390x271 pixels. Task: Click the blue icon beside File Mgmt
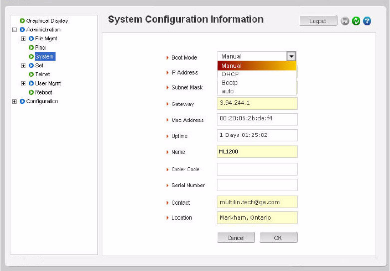31,39
